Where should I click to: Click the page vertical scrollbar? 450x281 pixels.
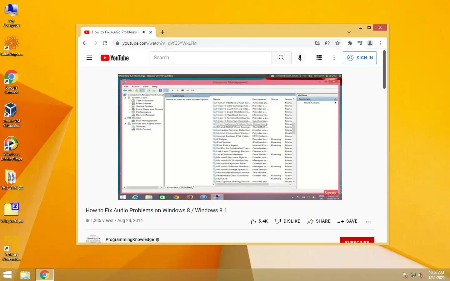(384, 69)
